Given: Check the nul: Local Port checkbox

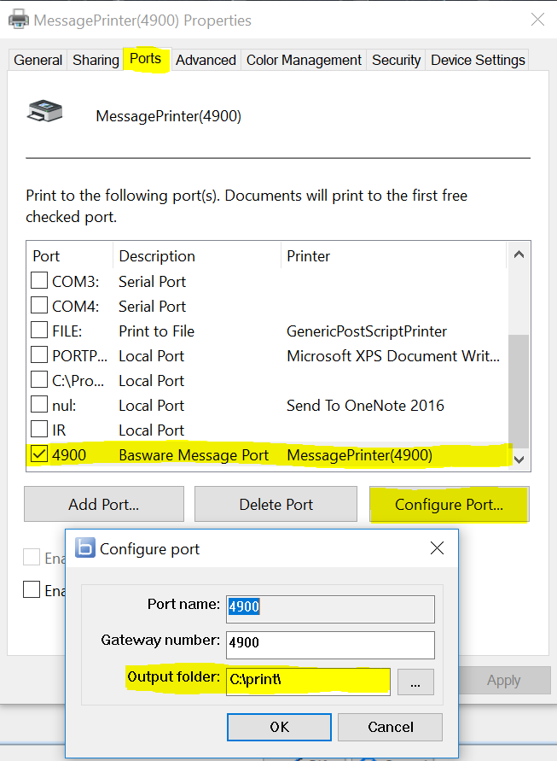Looking at the screenshot, I should (38, 404).
